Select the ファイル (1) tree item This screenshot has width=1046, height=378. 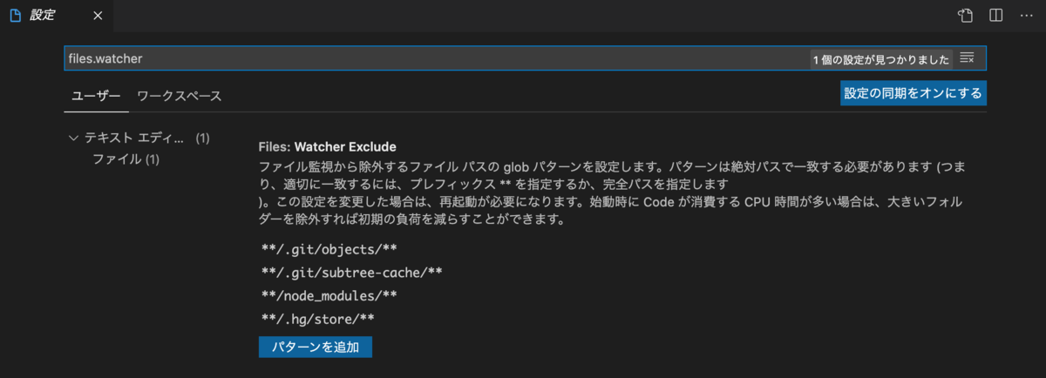click(126, 159)
